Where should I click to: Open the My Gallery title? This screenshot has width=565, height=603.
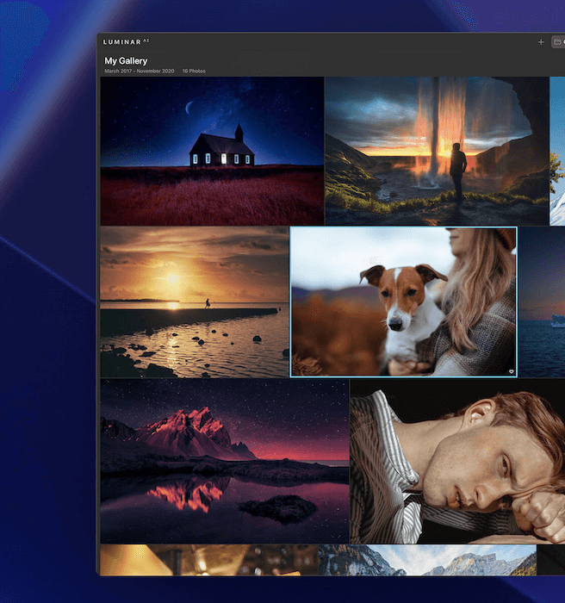126,61
